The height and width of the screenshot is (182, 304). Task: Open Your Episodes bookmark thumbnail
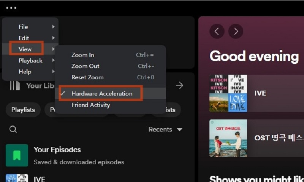(17, 155)
